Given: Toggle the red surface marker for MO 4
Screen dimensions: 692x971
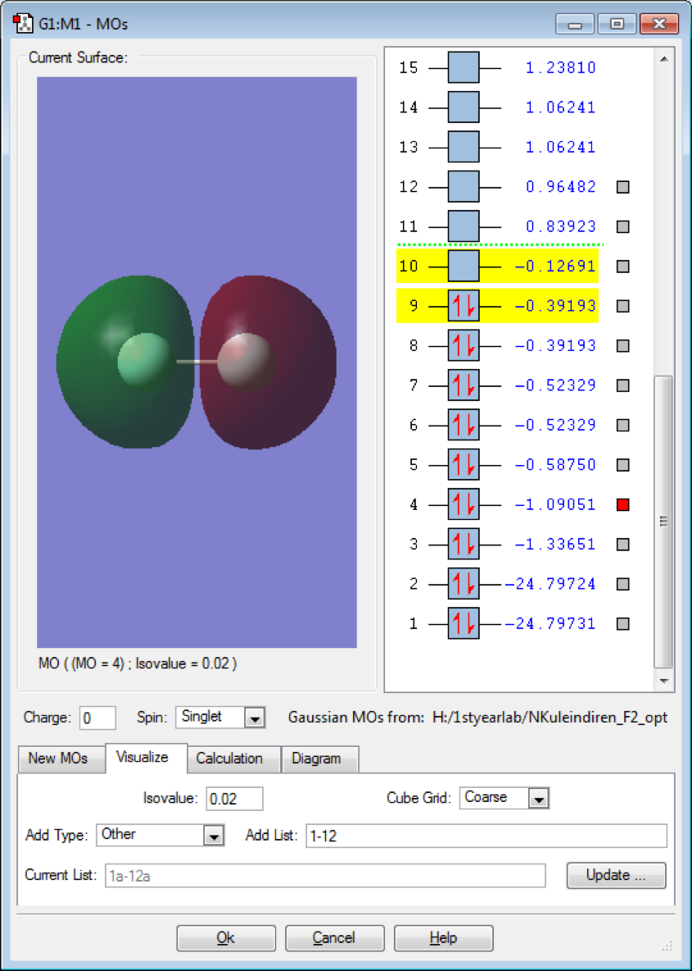Looking at the screenshot, I should 622,504.
